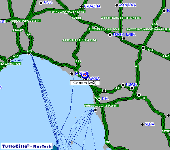Screen dimensions: 170x150
Task: Select the La Spezia marker dot
Action: 72,73
